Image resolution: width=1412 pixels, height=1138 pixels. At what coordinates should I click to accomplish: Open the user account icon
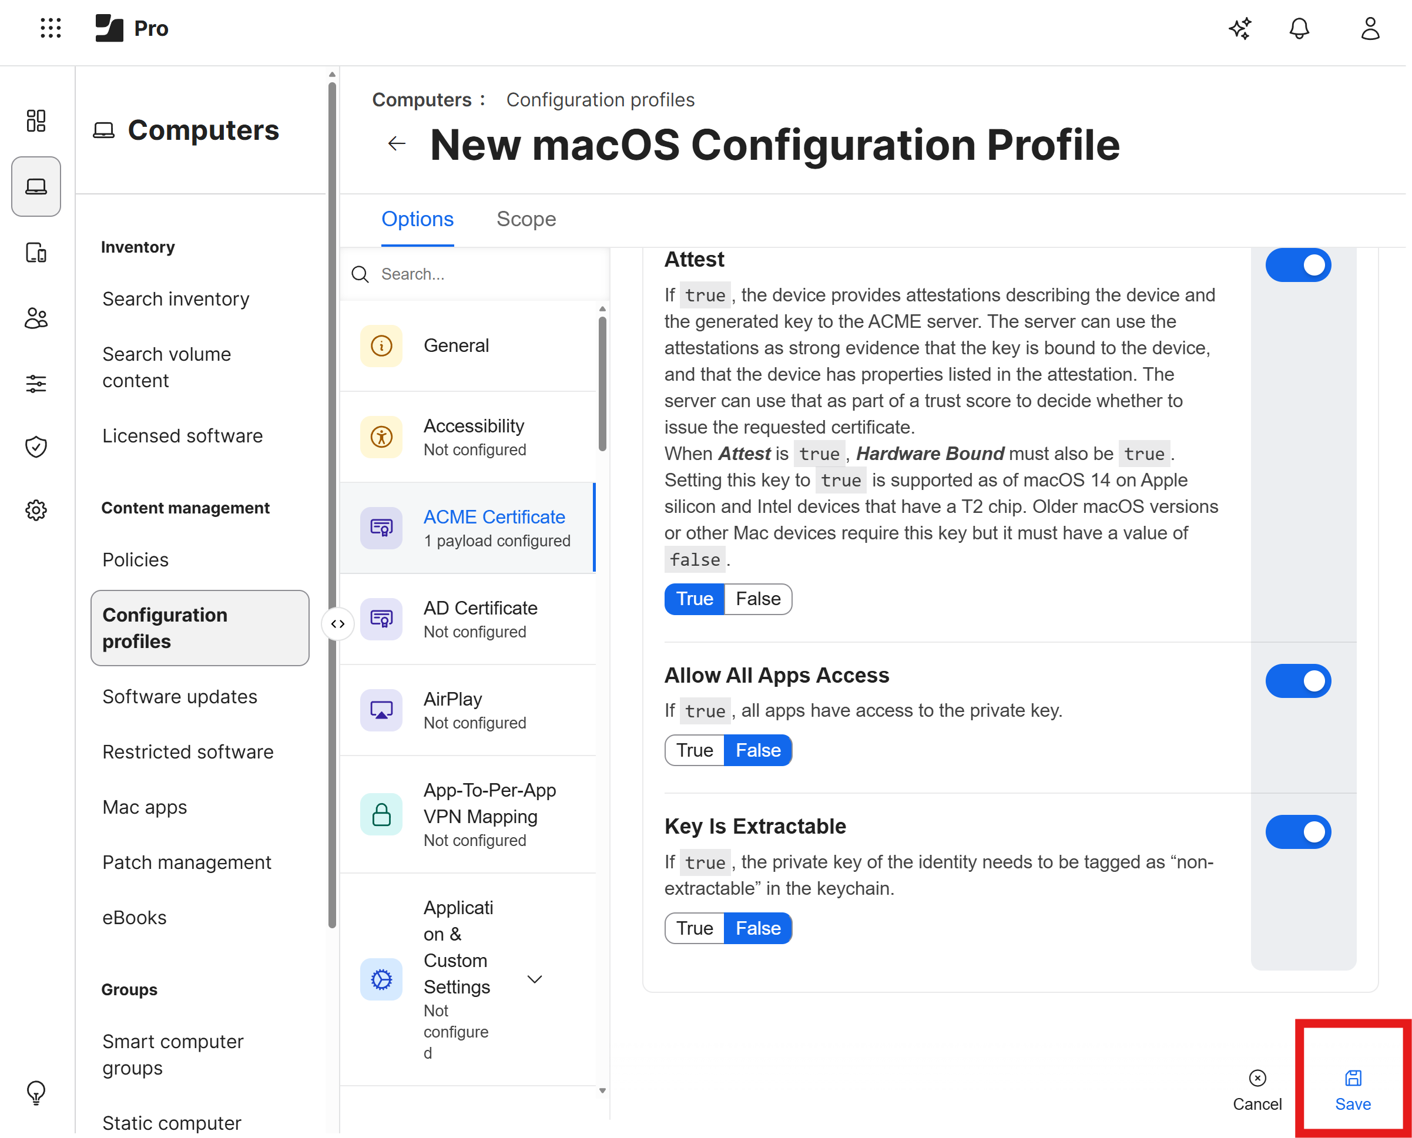tap(1369, 28)
